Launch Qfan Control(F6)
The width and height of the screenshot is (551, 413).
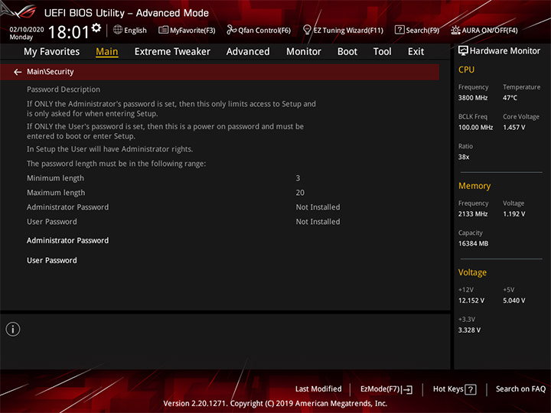point(264,31)
